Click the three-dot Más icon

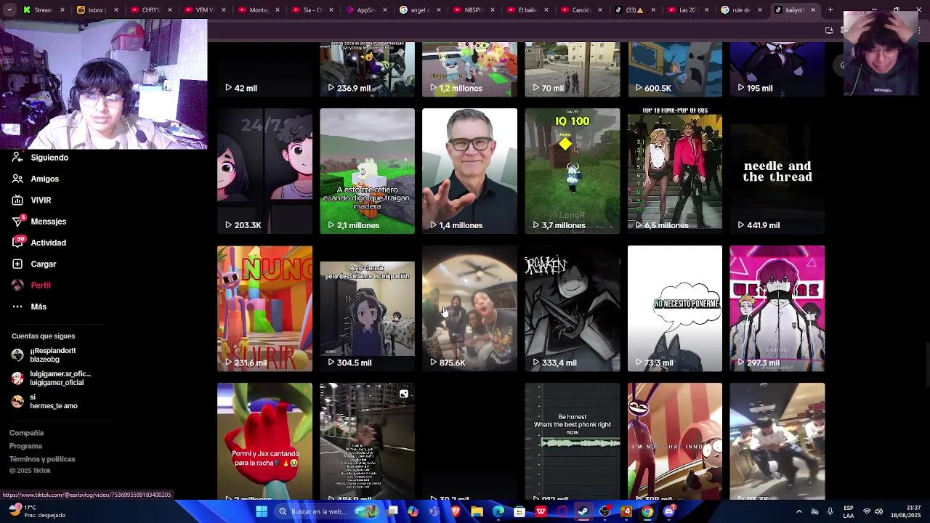click(x=17, y=307)
